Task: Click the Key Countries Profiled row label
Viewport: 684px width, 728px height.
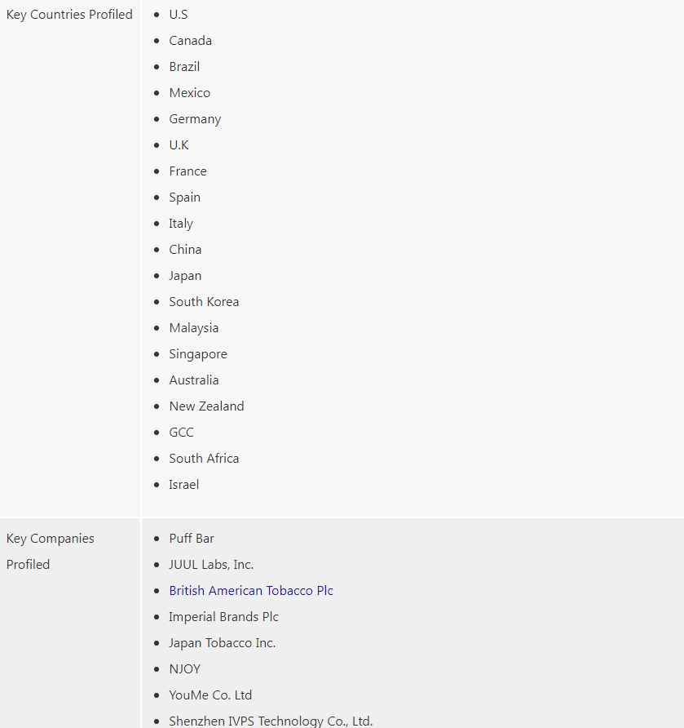Action: [x=69, y=15]
